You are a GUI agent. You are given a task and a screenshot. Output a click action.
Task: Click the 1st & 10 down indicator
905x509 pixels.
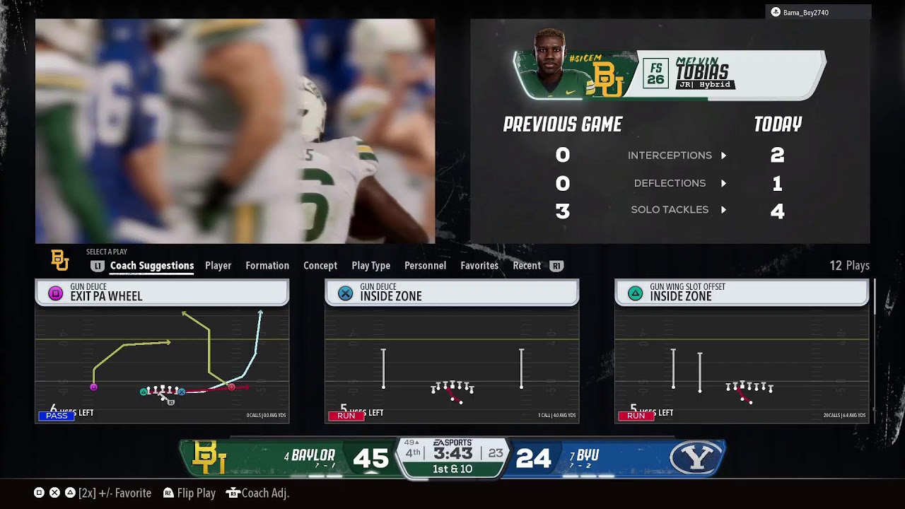click(x=452, y=469)
